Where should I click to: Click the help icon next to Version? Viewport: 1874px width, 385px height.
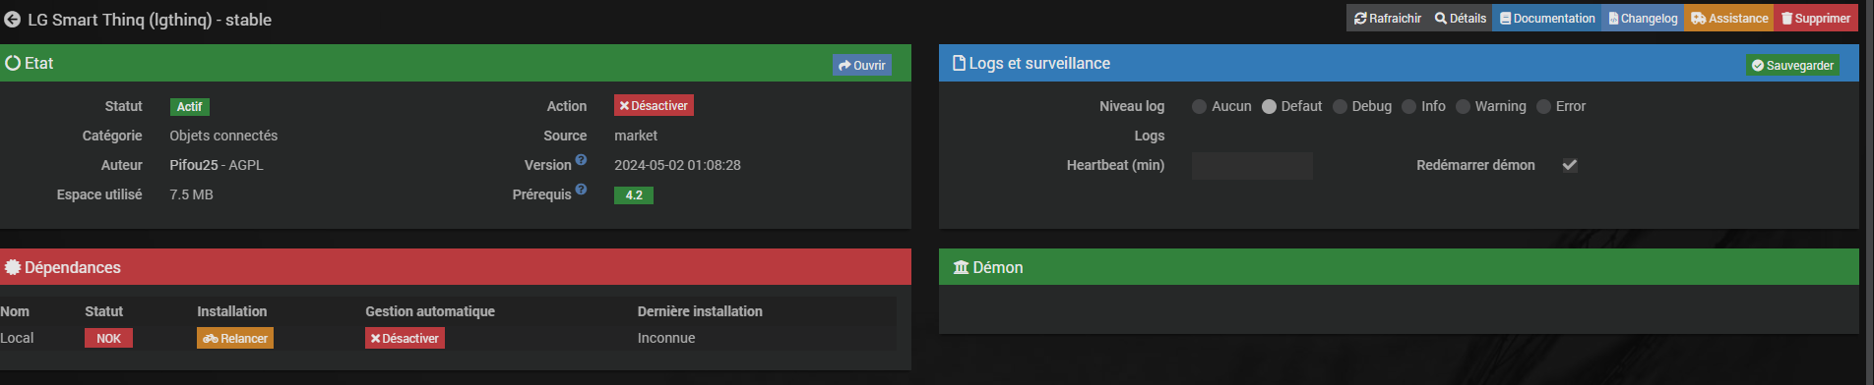581,160
